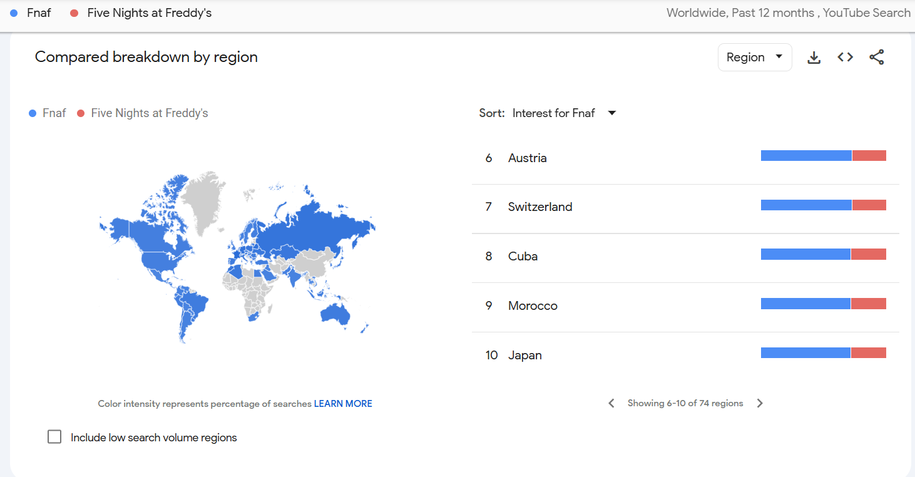Open the LEARN MORE link
Image resolution: width=915 pixels, height=477 pixels.
pyautogui.click(x=343, y=404)
